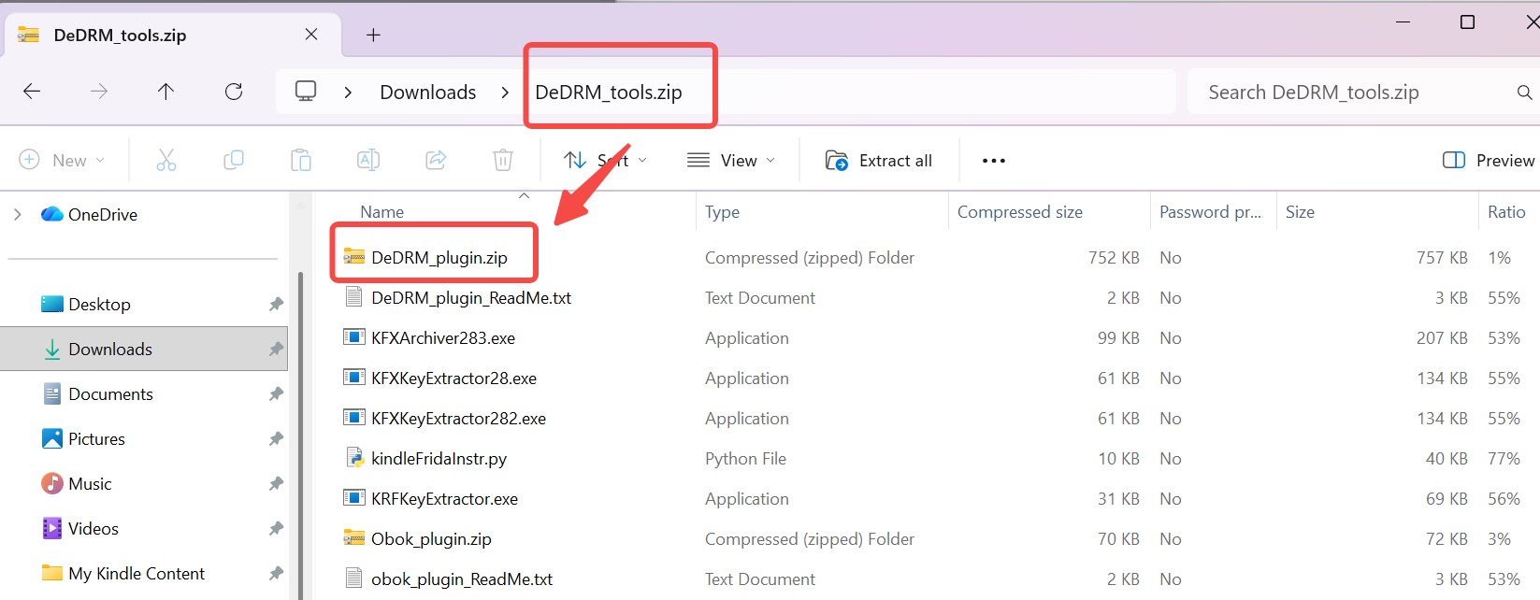Click the Videos icon in sidebar
1540x600 pixels.
tap(52, 528)
